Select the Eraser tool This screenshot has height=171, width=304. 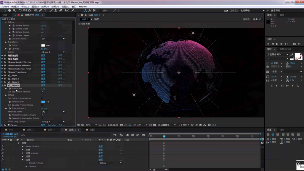point(61,10)
